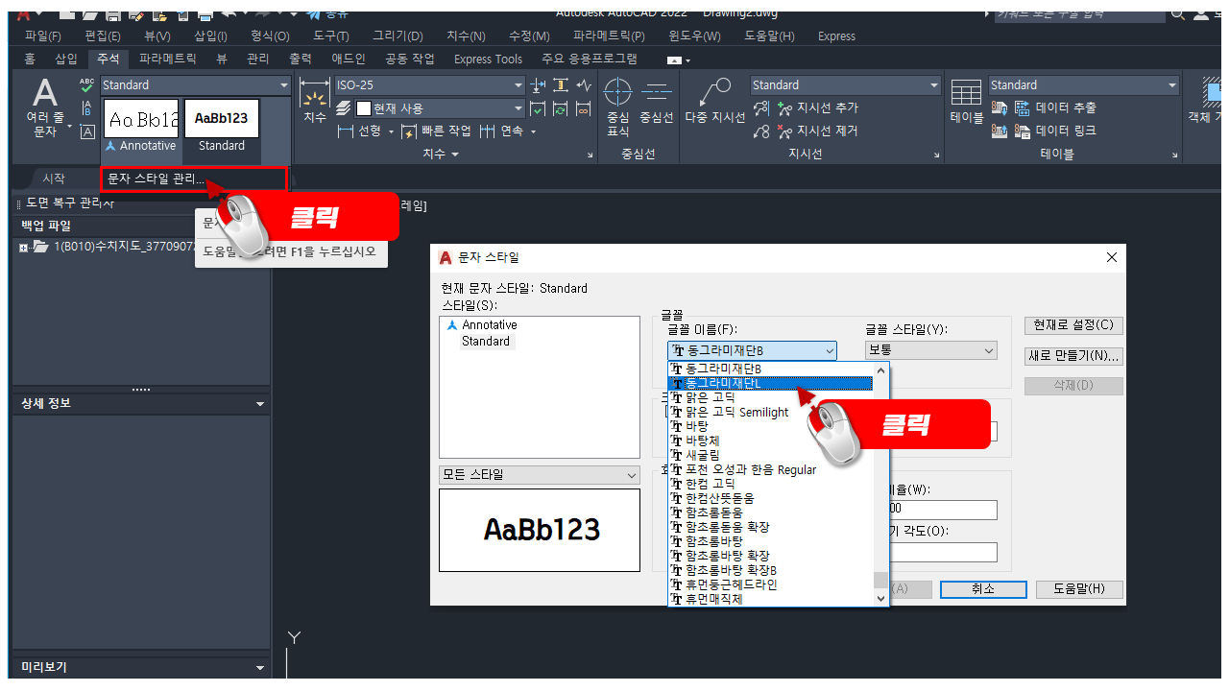Click the user sign-in icon
The image size is (1229, 691).
coord(1202,14)
